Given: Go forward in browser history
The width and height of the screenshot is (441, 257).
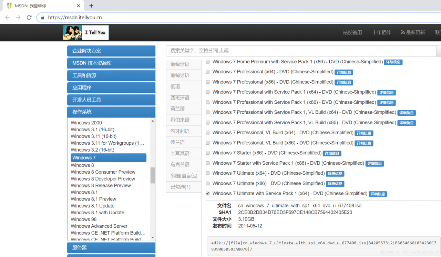Looking at the screenshot, I should (x=18, y=17).
